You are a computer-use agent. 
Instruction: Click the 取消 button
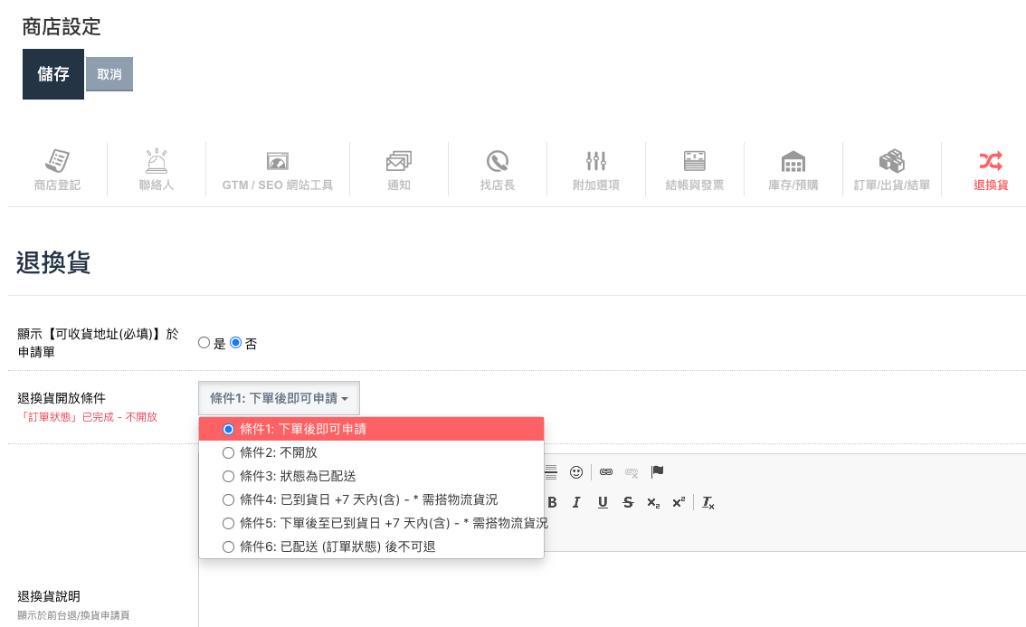click(x=109, y=74)
